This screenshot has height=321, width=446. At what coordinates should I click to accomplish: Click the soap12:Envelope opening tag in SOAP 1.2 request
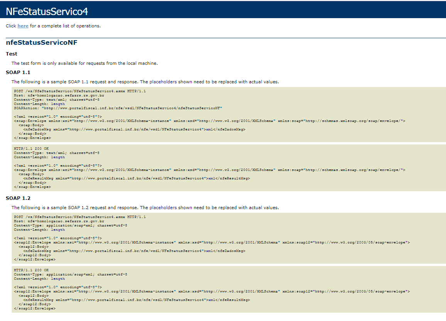212,243
